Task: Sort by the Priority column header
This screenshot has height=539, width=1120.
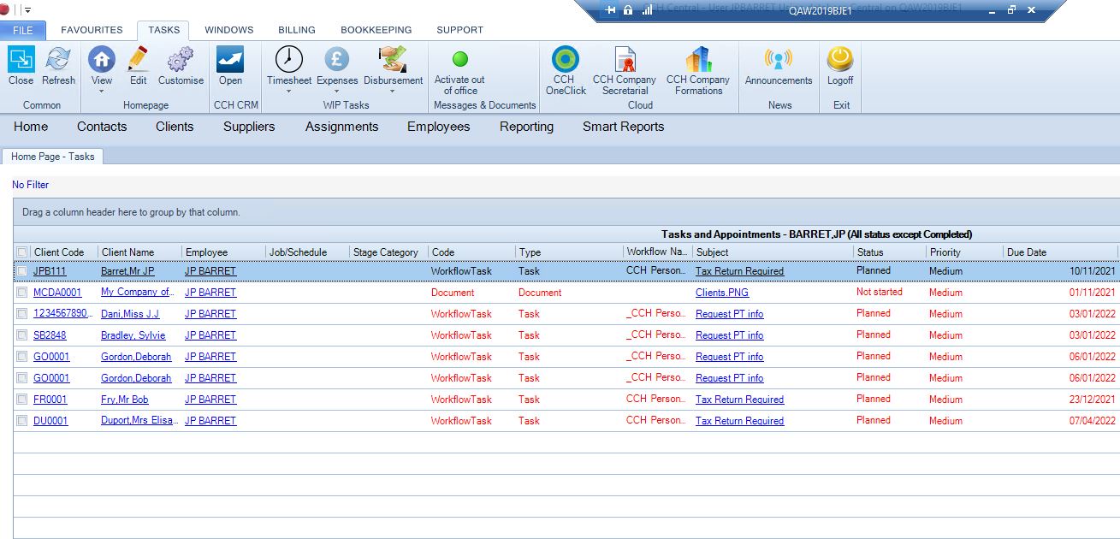Action: pos(964,252)
